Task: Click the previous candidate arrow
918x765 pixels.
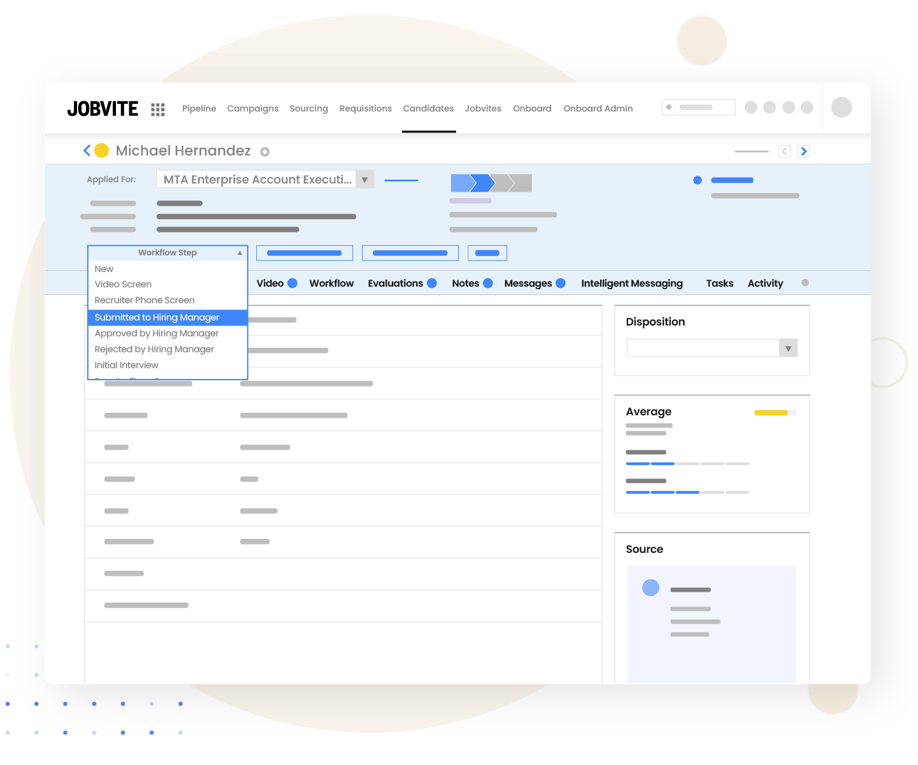Action: coord(784,151)
